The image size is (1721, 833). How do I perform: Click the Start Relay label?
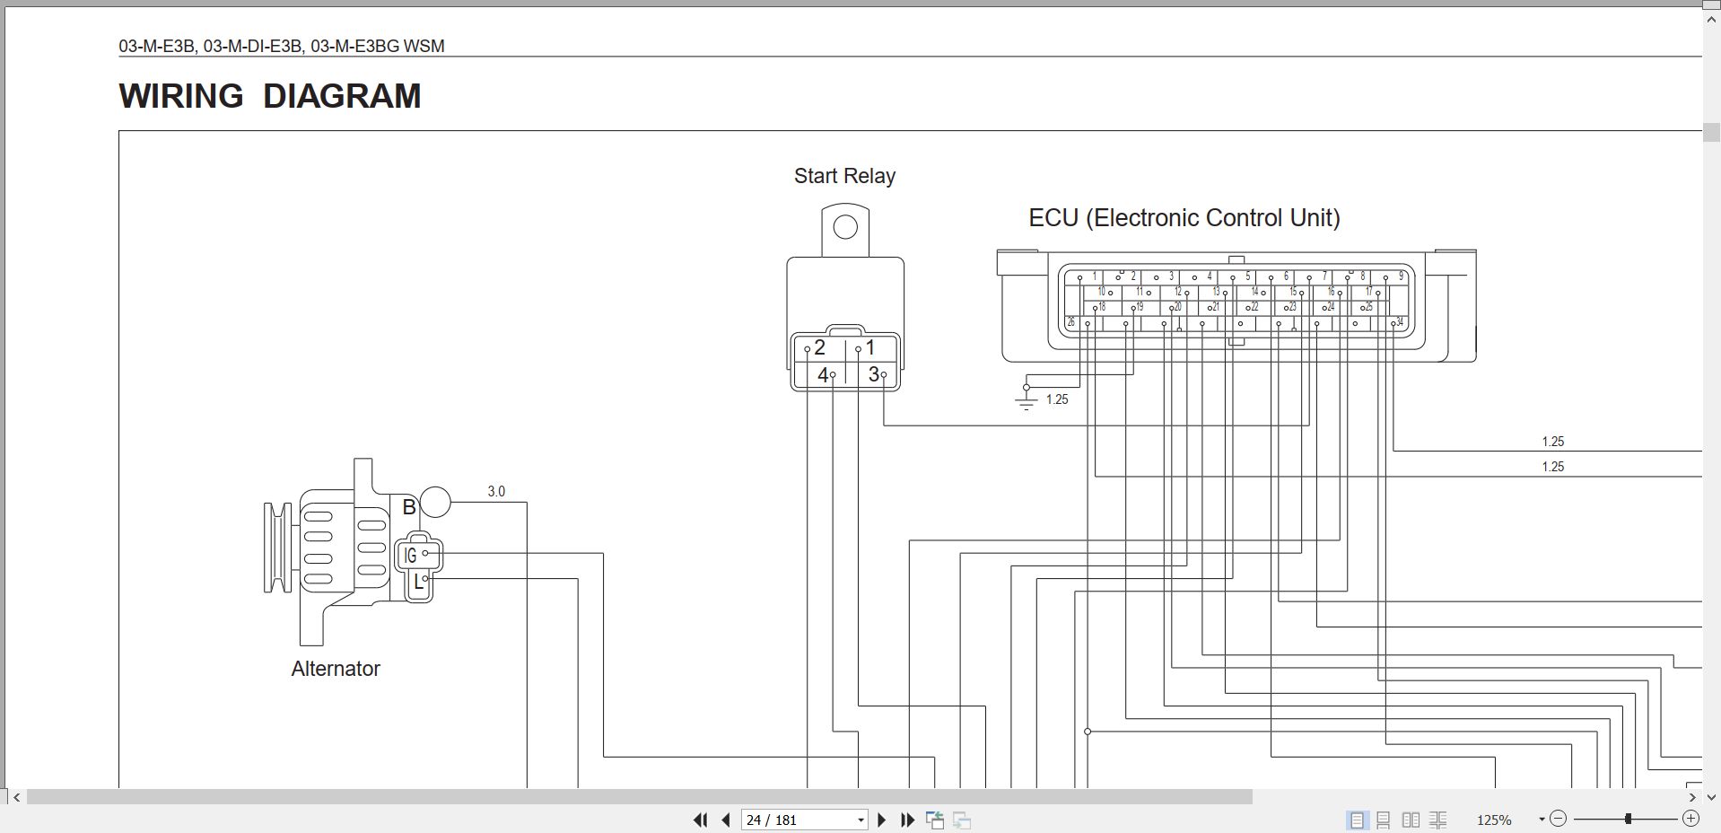844,176
